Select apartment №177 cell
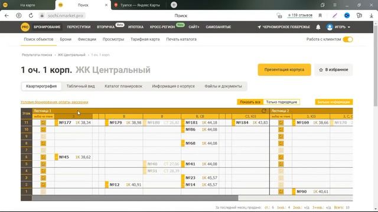 coord(73,122)
